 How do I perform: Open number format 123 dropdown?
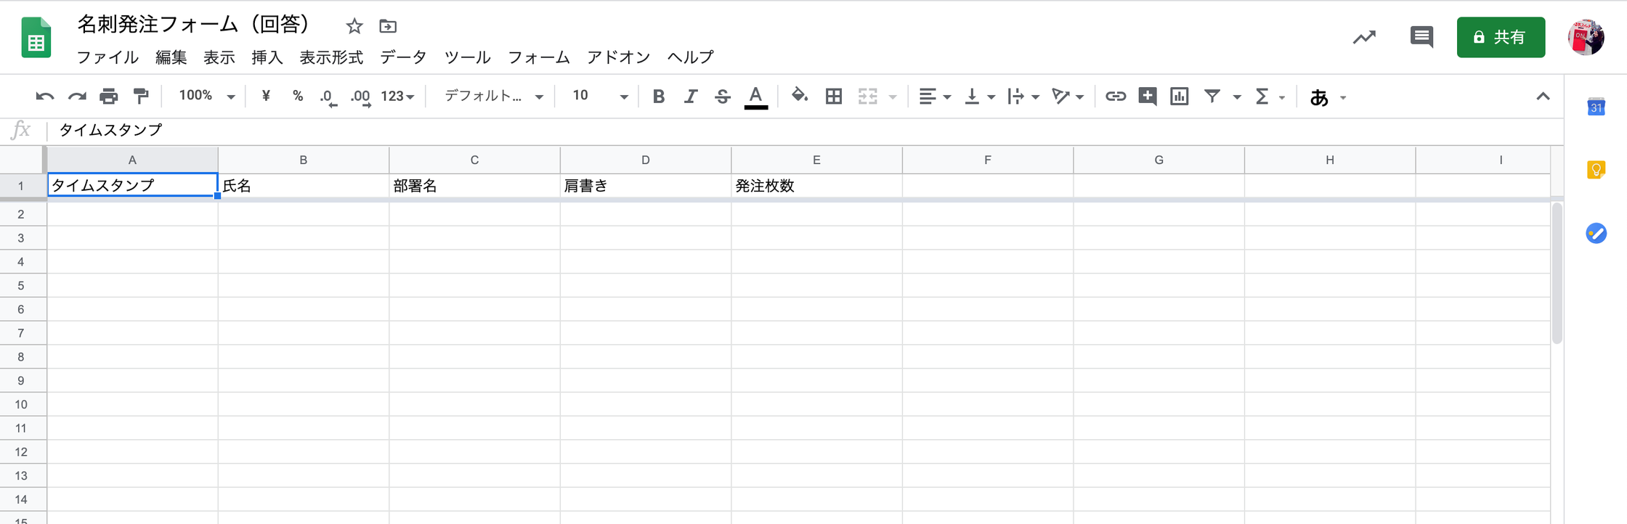397,96
